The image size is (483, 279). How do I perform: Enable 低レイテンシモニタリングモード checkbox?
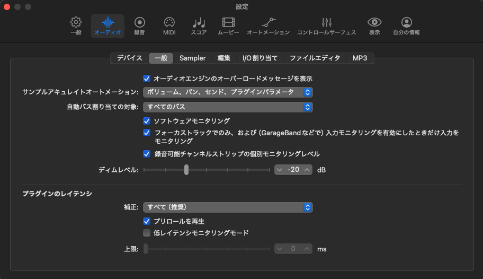pyautogui.click(x=147, y=233)
